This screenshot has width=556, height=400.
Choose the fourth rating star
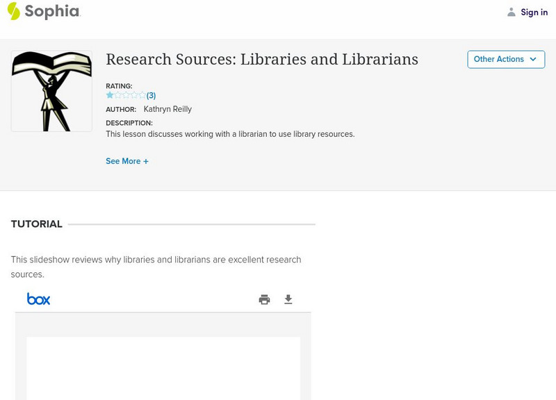click(134, 95)
